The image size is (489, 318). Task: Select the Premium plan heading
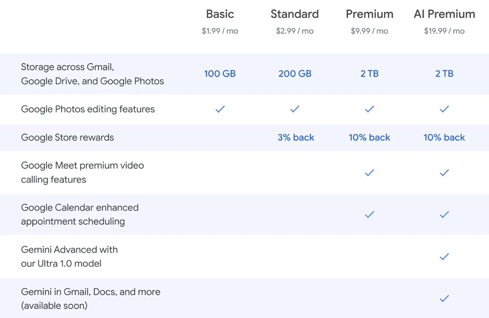(x=370, y=14)
